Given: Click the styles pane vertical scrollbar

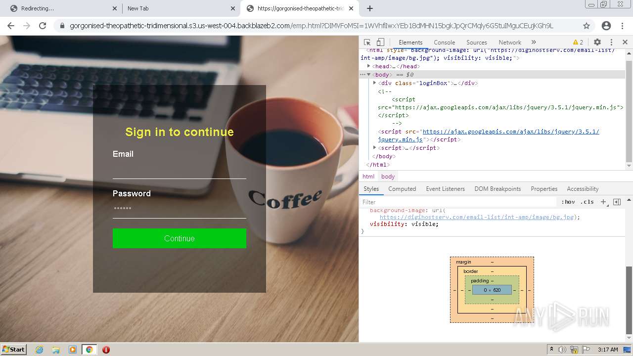Looking at the screenshot, I should (x=629, y=301).
